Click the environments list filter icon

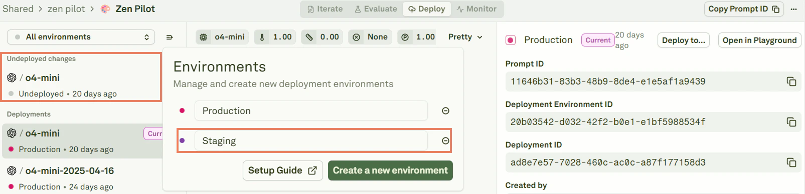point(170,37)
